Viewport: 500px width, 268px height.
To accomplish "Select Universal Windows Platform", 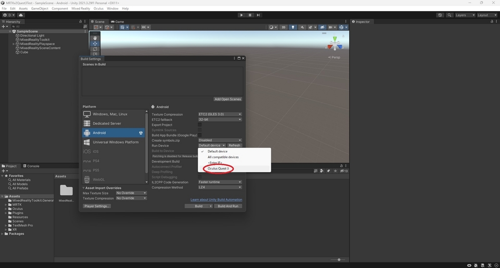I will coord(115,142).
